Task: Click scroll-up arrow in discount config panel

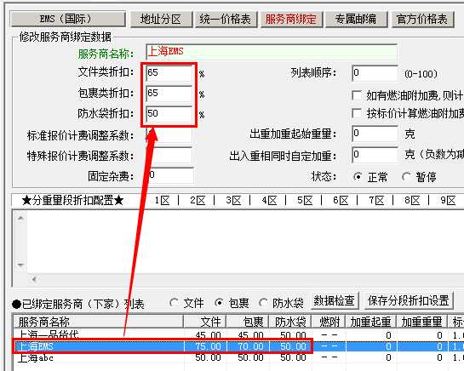Action: (x=20, y=218)
